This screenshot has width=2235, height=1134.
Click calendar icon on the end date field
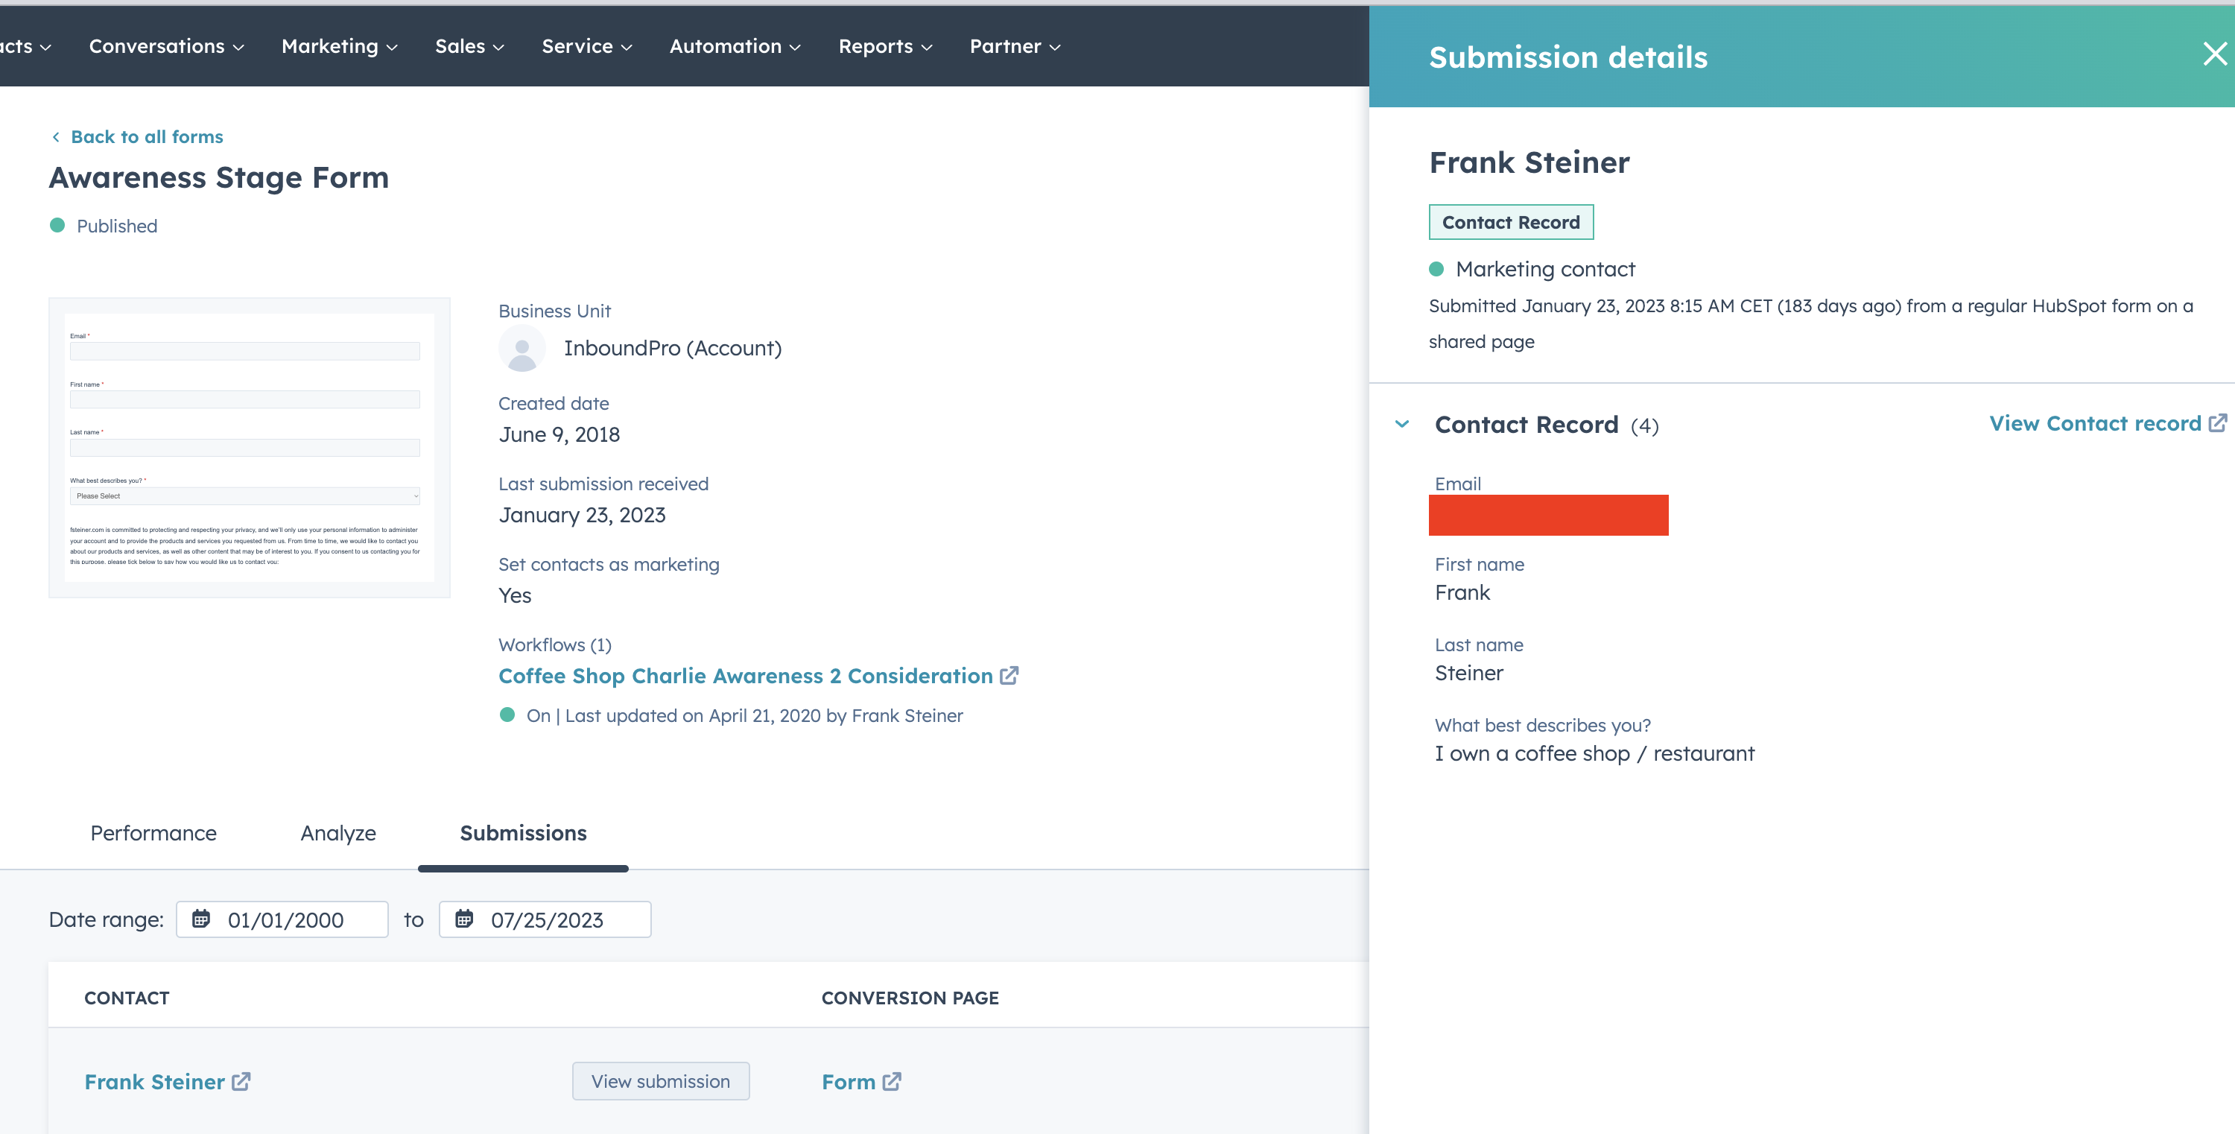pos(465,919)
